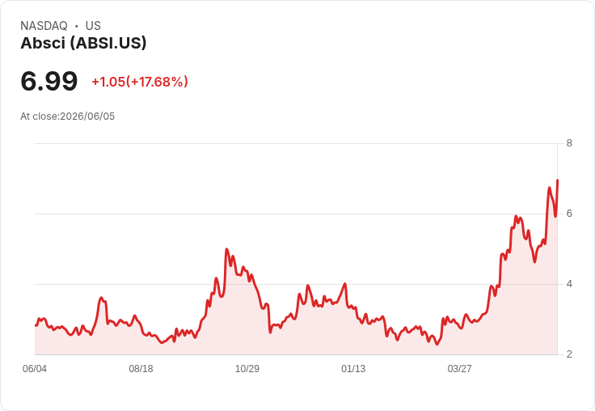Click the 08/18 date on the time axis
Image resolution: width=595 pixels, height=411 pixels.
(x=141, y=368)
